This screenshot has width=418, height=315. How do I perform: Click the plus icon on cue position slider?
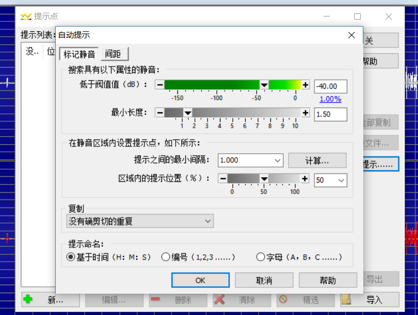pyautogui.click(x=305, y=178)
